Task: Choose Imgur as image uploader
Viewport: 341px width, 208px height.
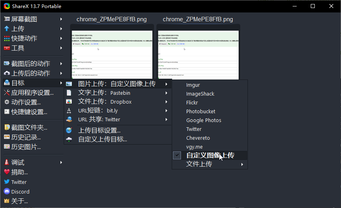Action: tap(193, 85)
